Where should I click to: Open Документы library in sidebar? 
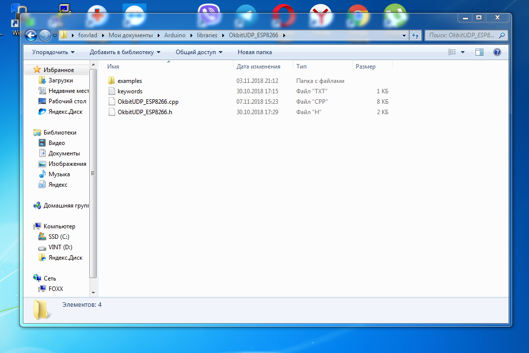click(64, 153)
